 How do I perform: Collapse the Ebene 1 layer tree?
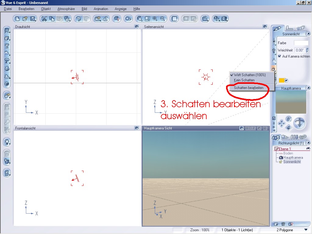[x=276, y=149]
